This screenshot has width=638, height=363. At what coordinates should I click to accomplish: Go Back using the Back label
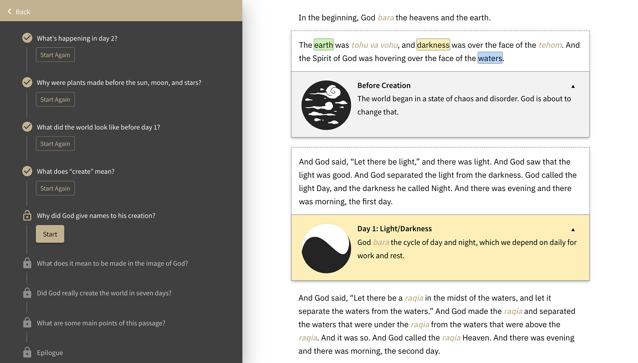point(23,12)
